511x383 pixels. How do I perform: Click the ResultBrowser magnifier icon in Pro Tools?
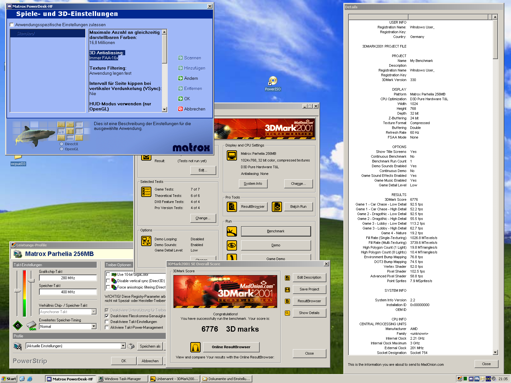pos(232,207)
